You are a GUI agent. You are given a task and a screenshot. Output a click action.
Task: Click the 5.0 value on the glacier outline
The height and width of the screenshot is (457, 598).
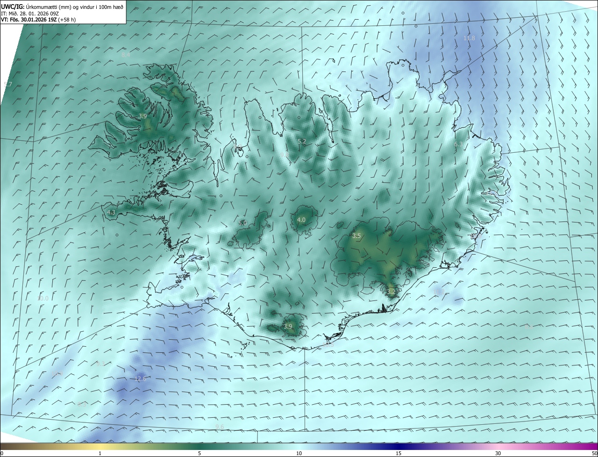coord(242,223)
